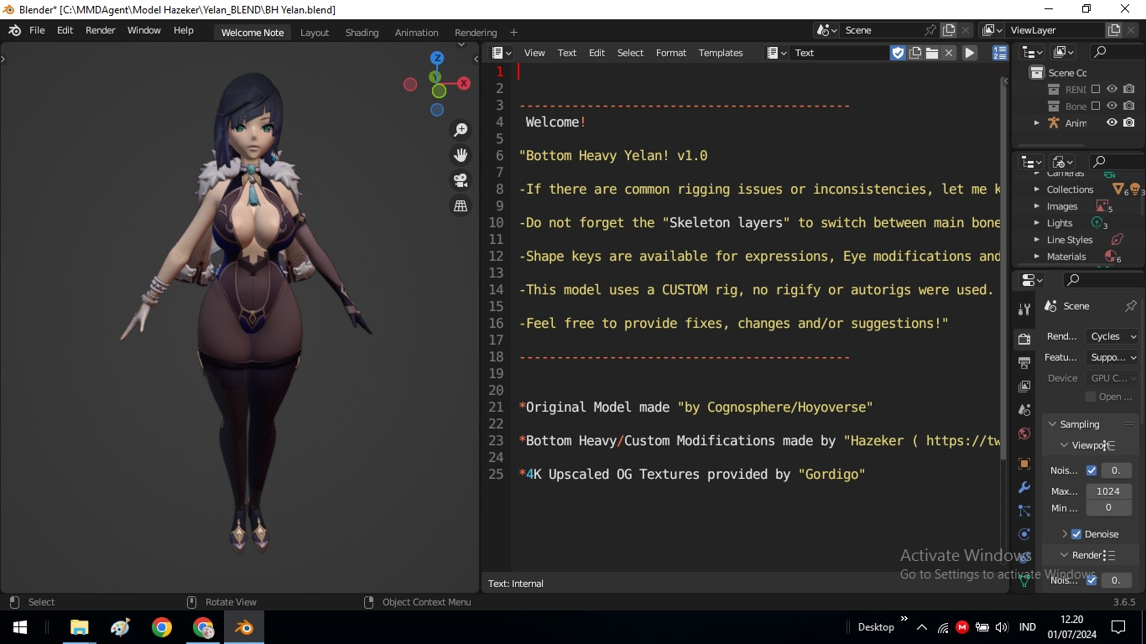Click the Max Samples 1024 field
This screenshot has width=1146, height=644.
[1108, 491]
